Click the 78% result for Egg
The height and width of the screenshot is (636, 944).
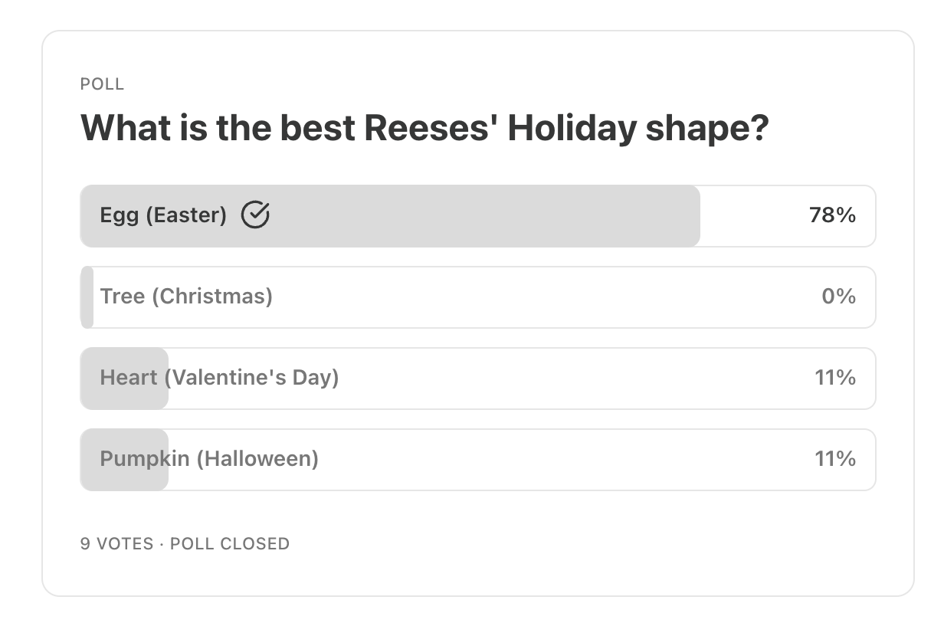832,215
